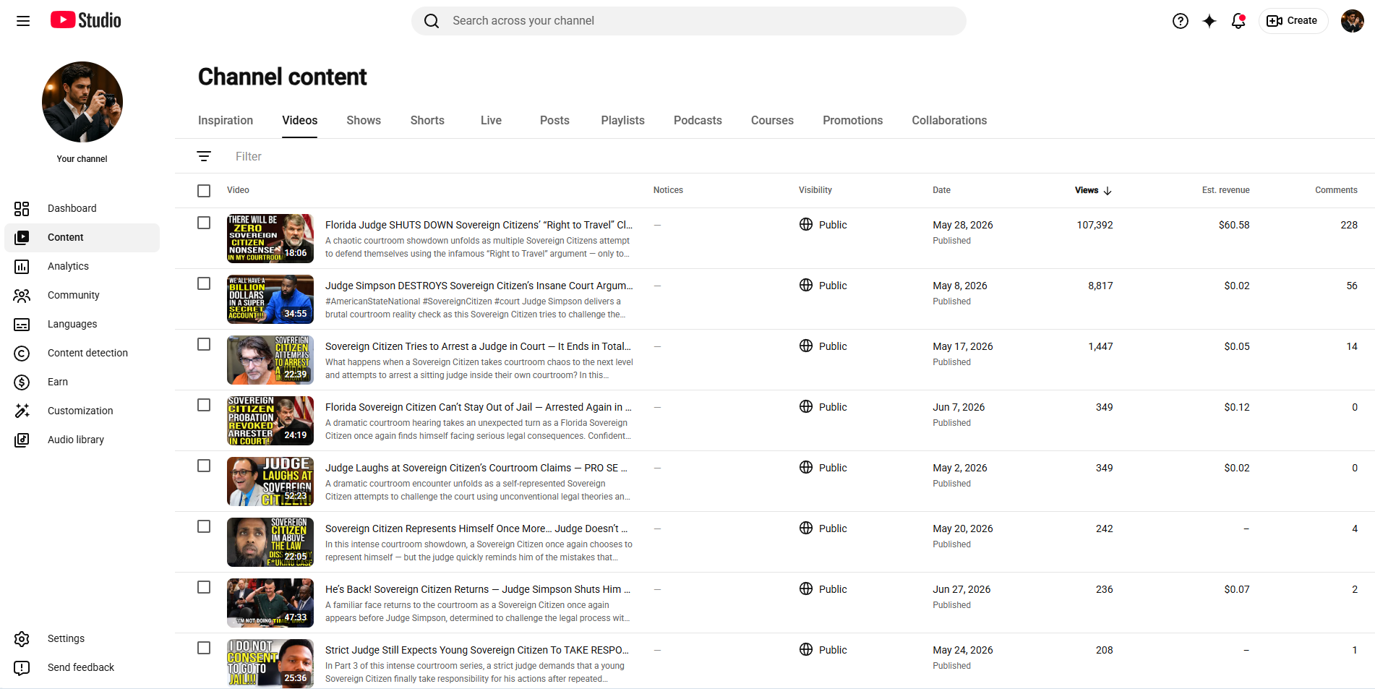The height and width of the screenshot is (689, 1375).
Task: Open He's Back! Sovereign Citizen Returns title
Action: pos(478,589)
